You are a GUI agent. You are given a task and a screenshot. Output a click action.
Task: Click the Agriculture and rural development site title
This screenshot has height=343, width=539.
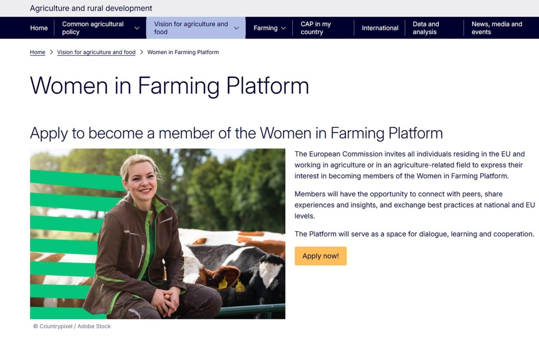pyautogui.click(x=90, y=8)
